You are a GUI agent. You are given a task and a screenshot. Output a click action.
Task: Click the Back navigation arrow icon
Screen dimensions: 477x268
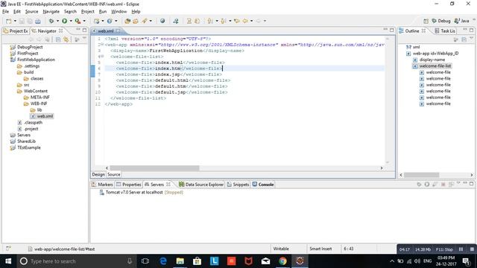coord(245,21)
